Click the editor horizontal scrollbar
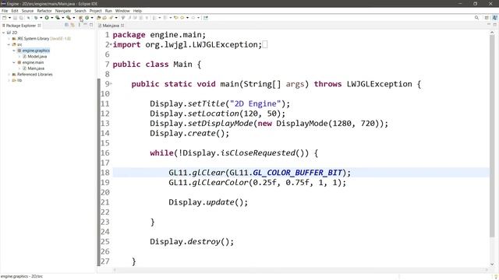Image resolution: width=499 pixels, height=280 pixels. click(x=299, y=270)
